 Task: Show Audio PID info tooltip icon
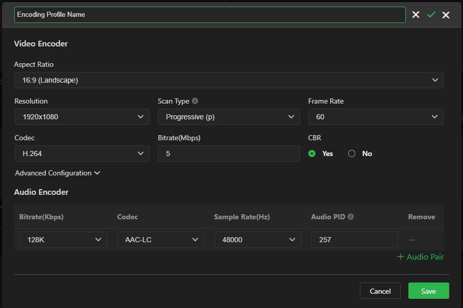tap(351, 217)
